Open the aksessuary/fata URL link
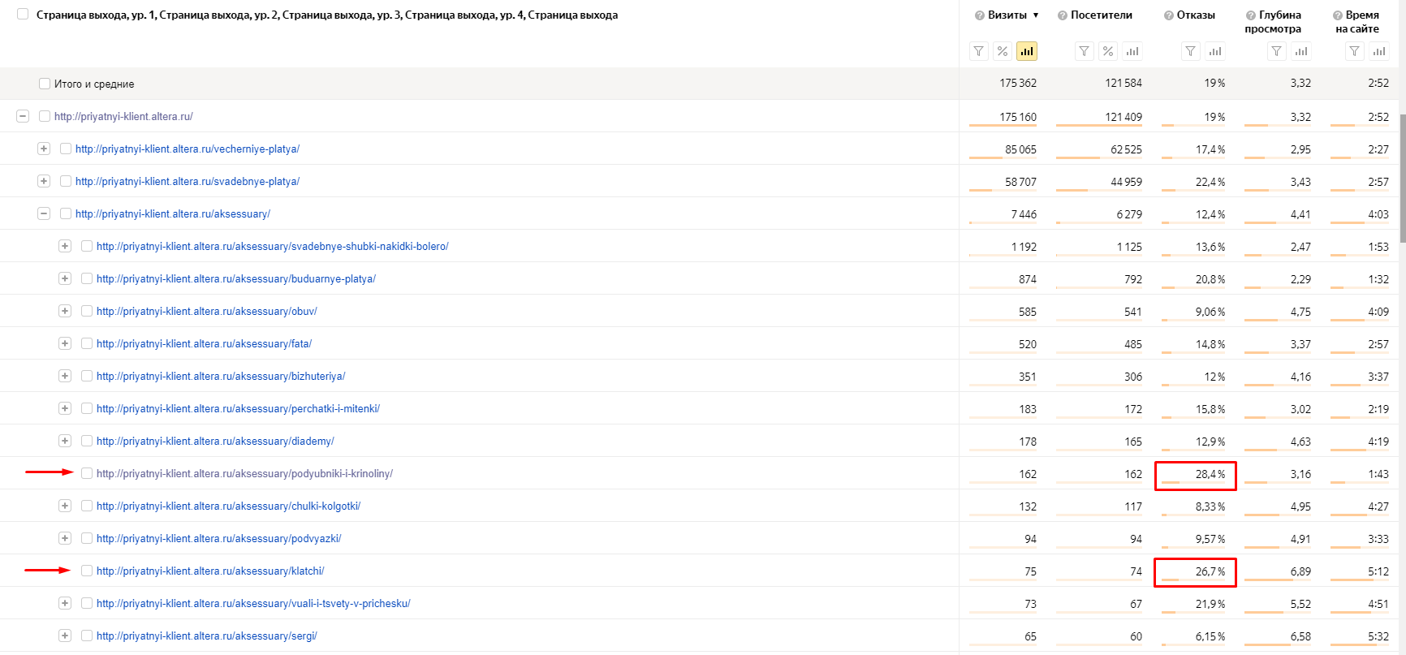The height and width of the screenshot is (655, 1406). [204, 344]
